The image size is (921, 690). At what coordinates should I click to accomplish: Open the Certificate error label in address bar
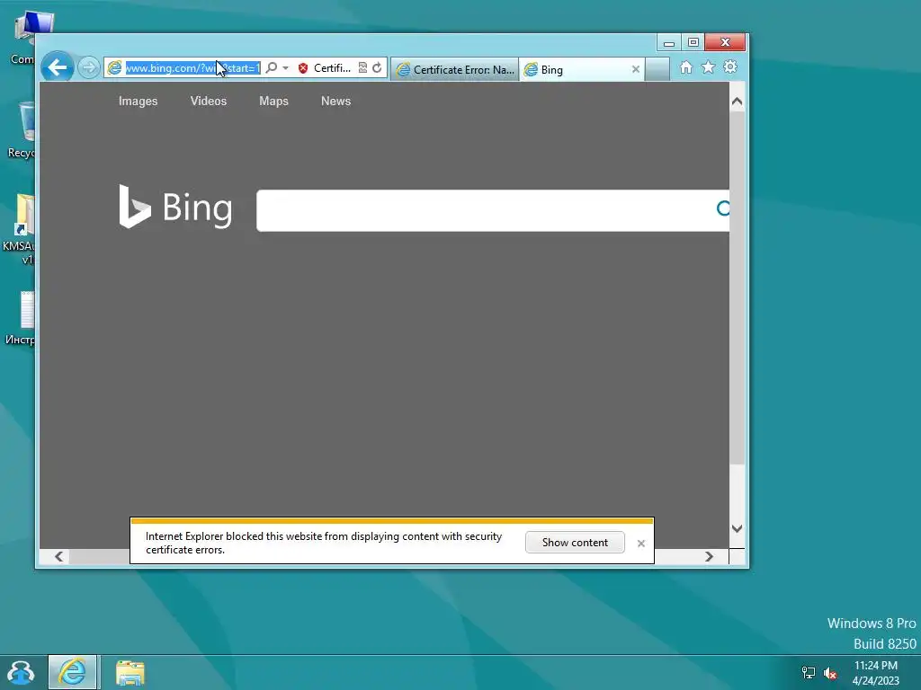point(332,68)
